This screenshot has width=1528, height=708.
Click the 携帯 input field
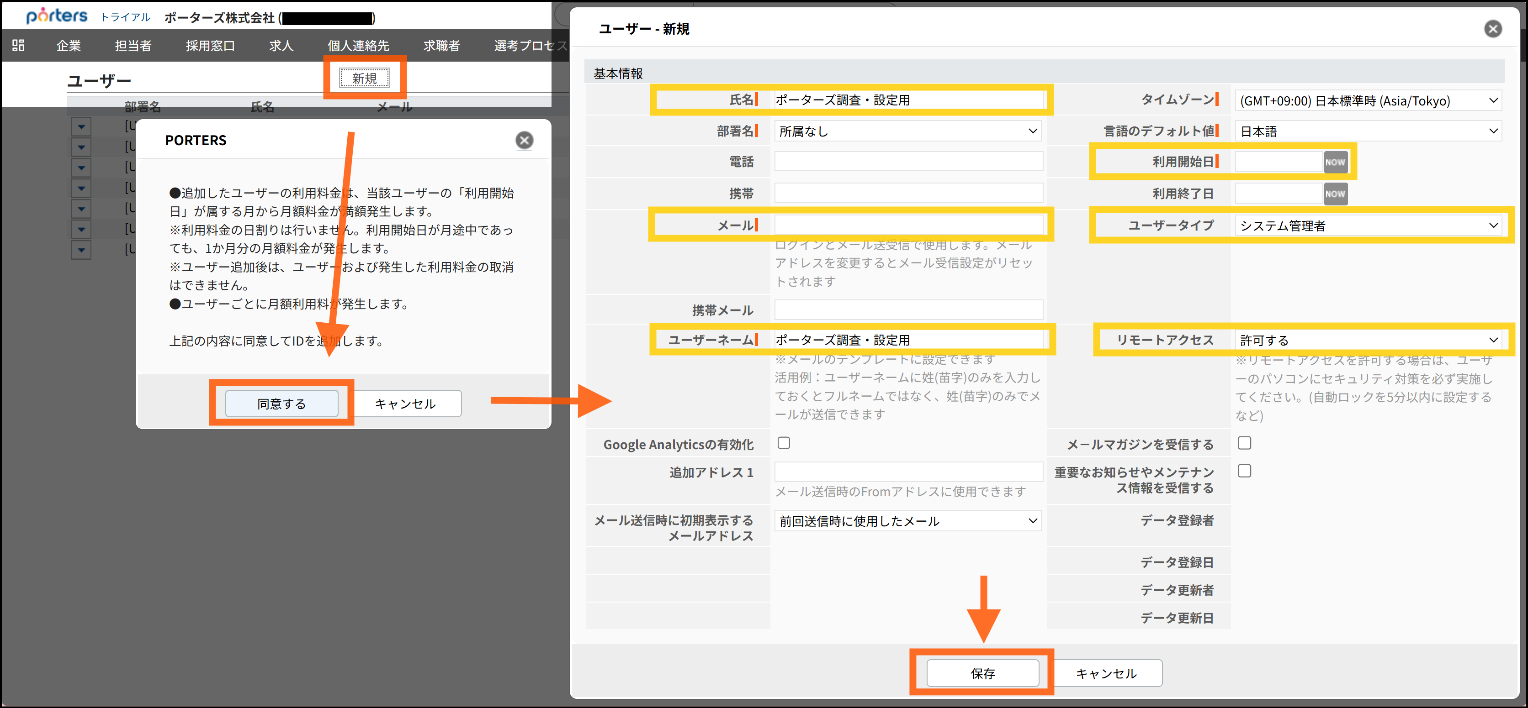(908, 193)
